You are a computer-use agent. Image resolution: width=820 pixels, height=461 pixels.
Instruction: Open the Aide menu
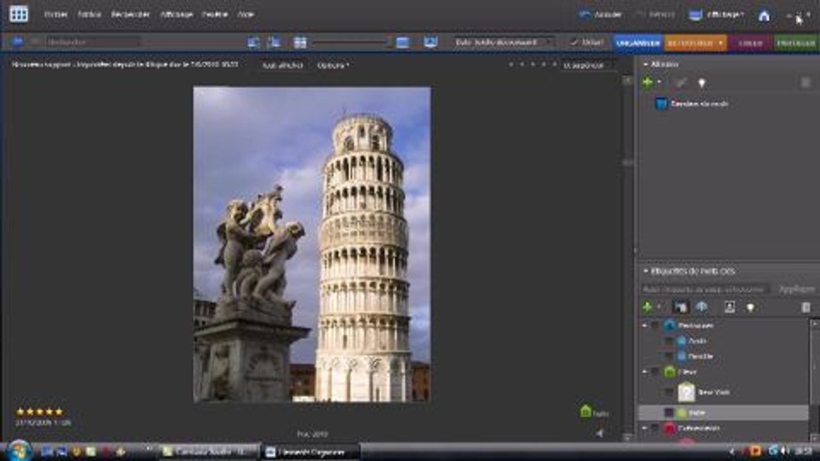[x=246, y=14]
